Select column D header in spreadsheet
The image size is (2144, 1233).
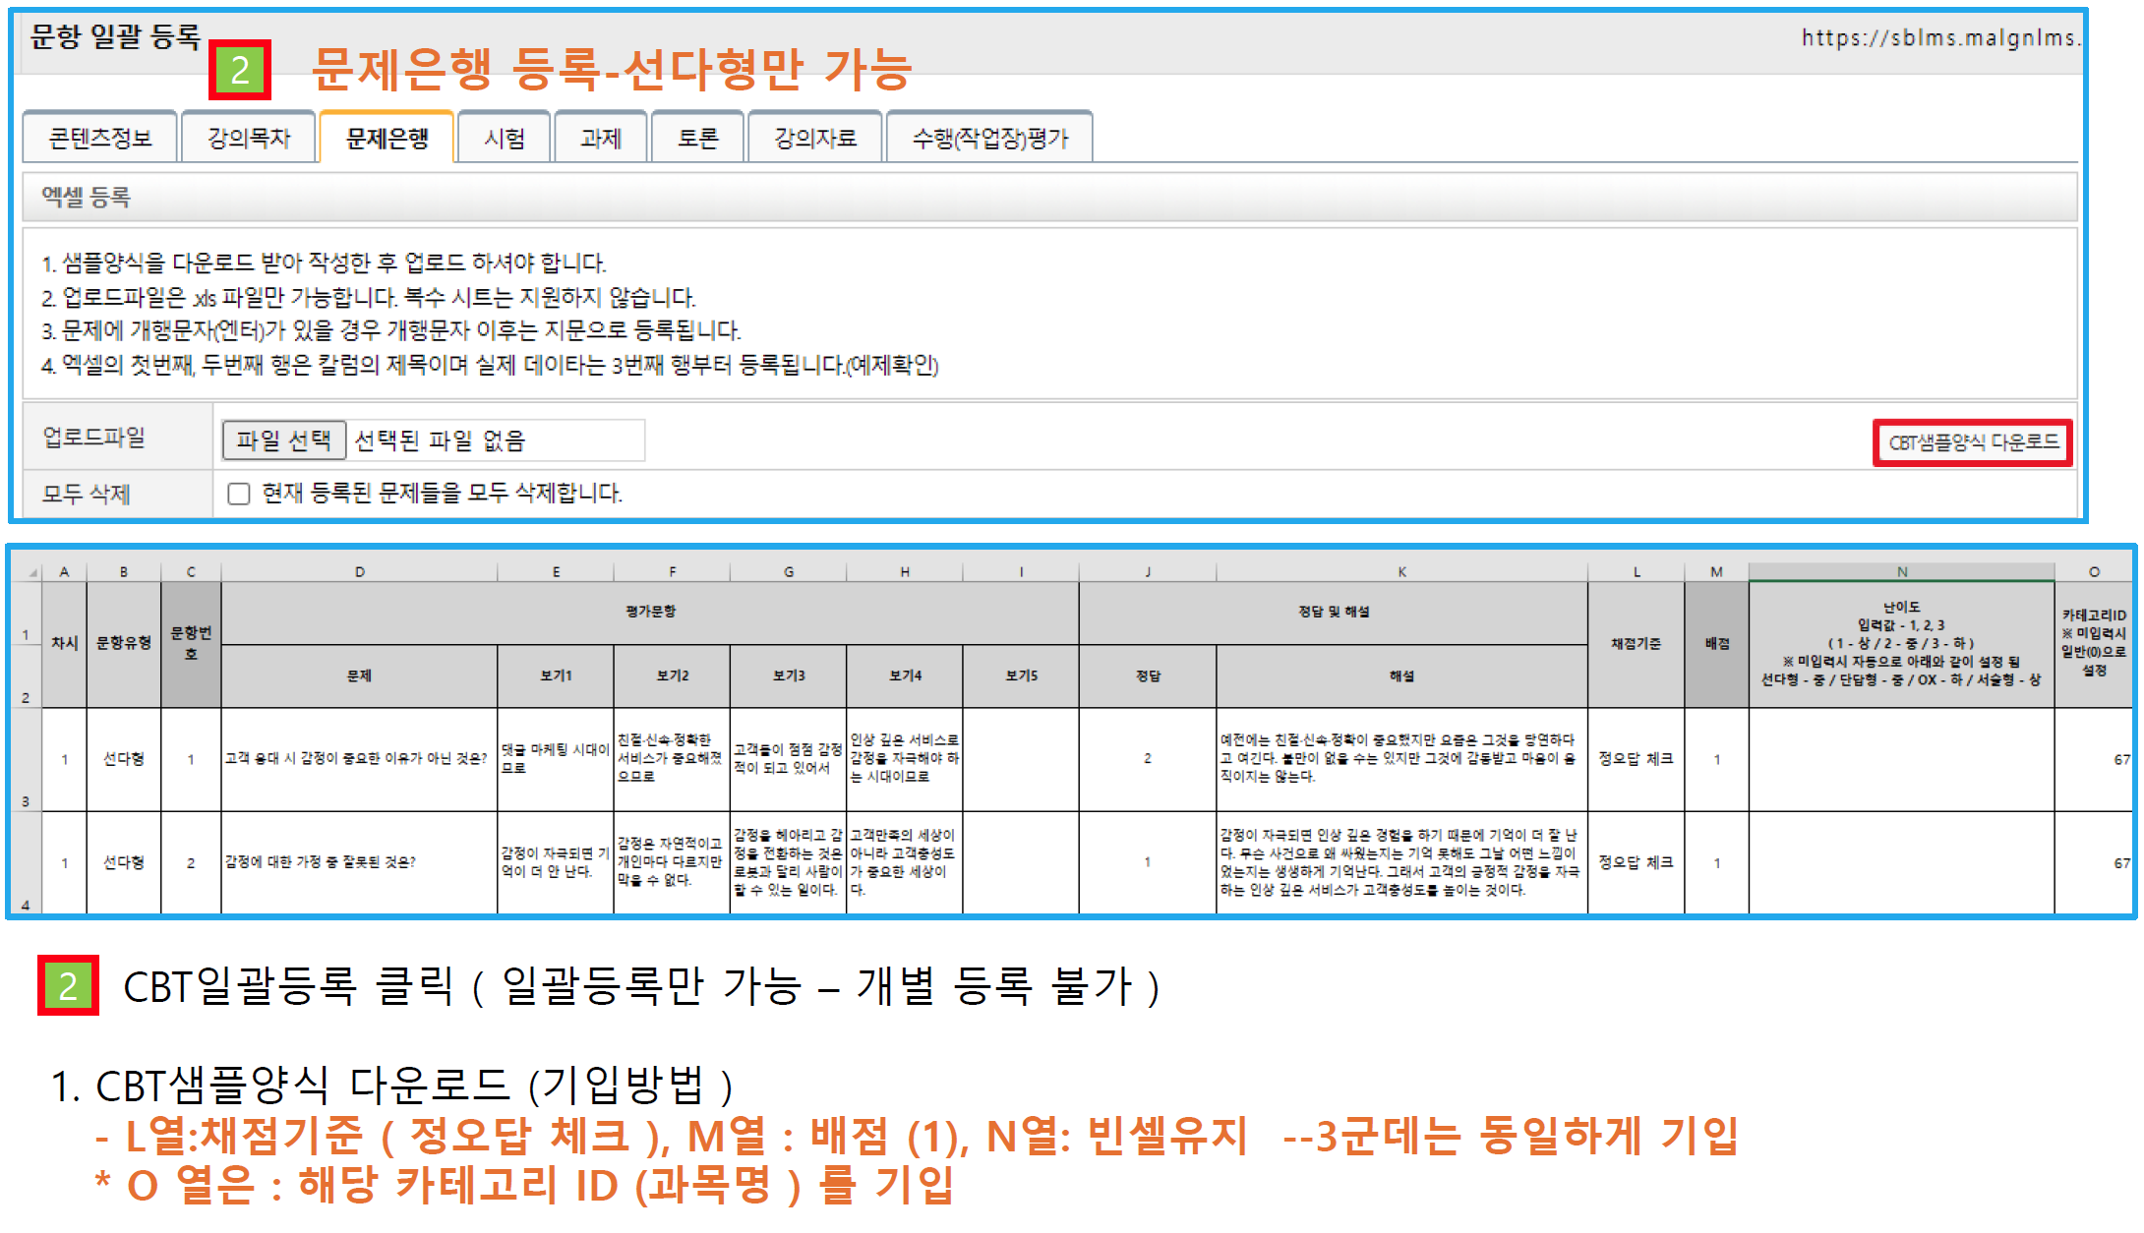pos(359,571)
